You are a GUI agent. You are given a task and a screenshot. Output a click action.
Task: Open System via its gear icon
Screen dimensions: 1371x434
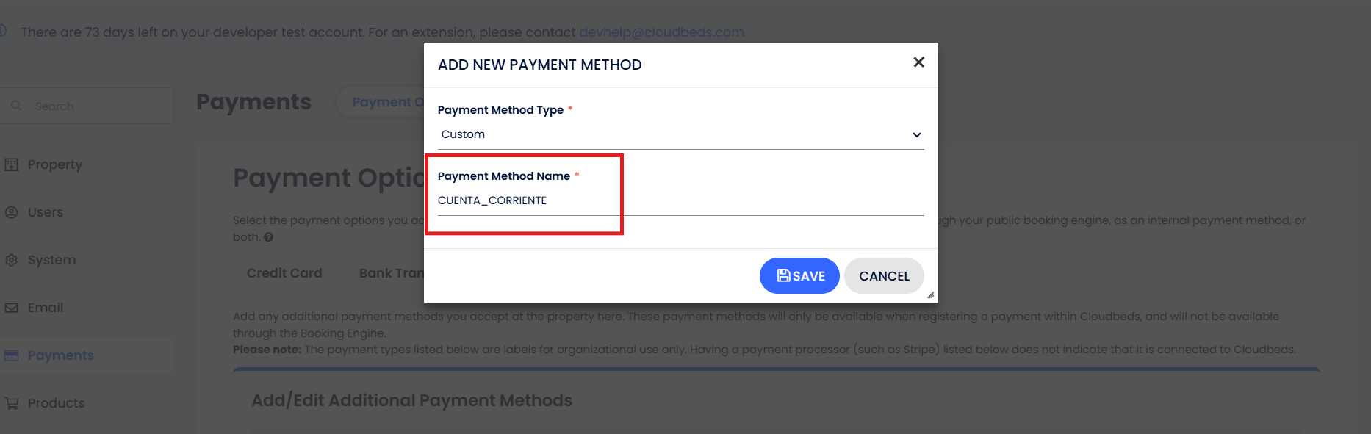tap(12, 260)
